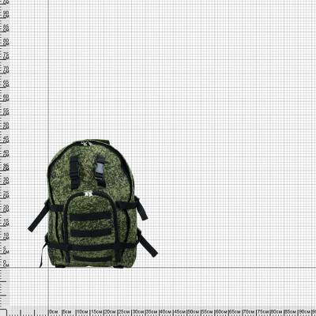Image resolution: width=316 pixels, height=316 pixels.
Task: Click the 90см label on the horizontal ruler
Action: 305,312
